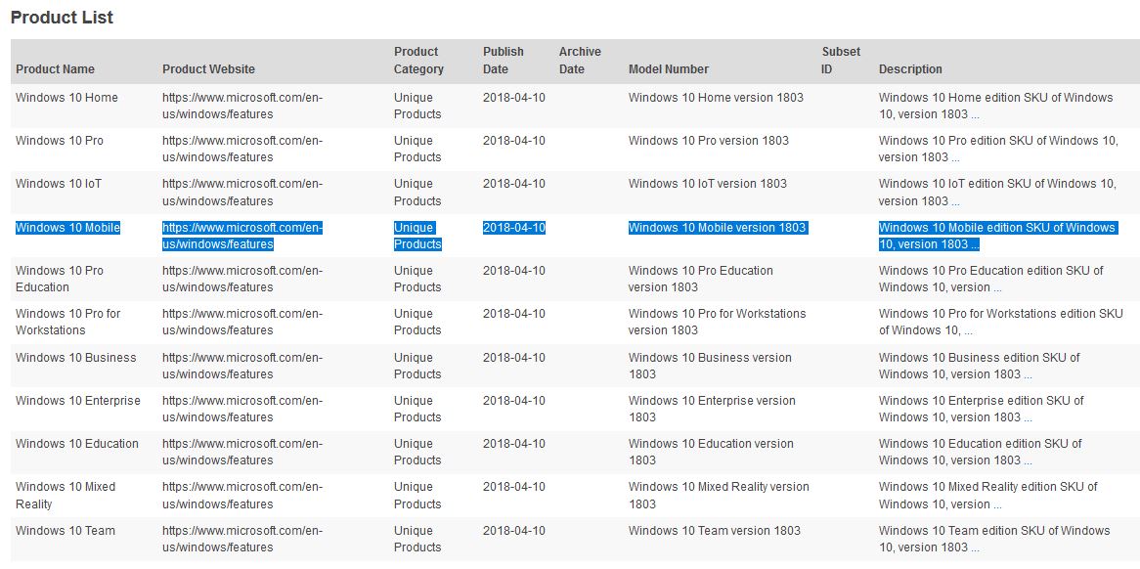This screenshot has width=1140, height=569.
Task: Click model number Windows 10 Home version 1803
Action: pyautogui.click(x=716, y=98)
